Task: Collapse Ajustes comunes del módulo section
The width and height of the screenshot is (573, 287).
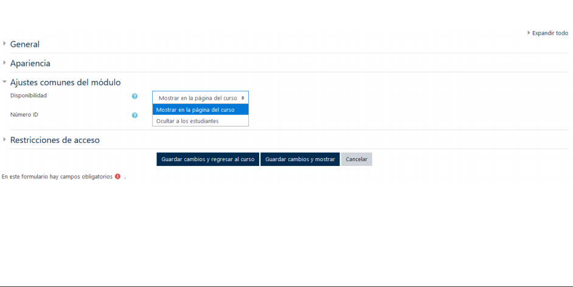Action: (x=66, y=82)
